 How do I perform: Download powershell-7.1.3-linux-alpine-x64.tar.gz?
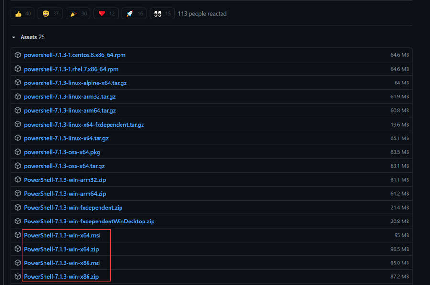coord(76,83)
